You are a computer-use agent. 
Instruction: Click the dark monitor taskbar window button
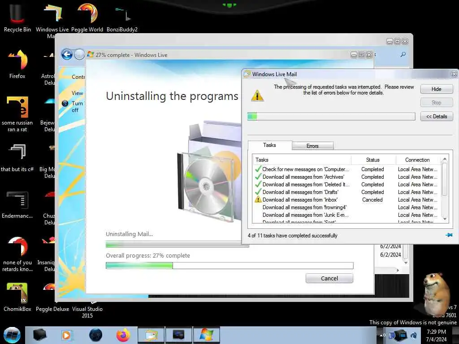178,335
